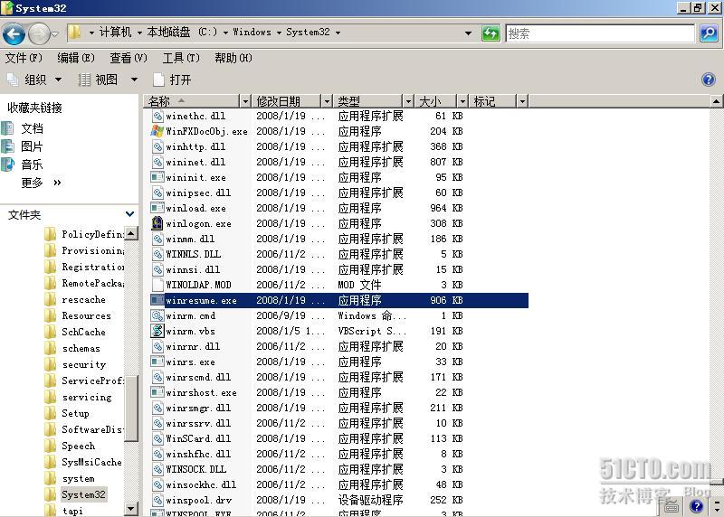Click 更多 (More) favorite links
Image resolution: width=724 pixels, height=517 pixels.
click(41, 183)
